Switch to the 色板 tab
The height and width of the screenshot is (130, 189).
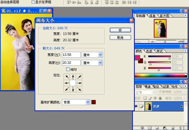tap(149, 51)
